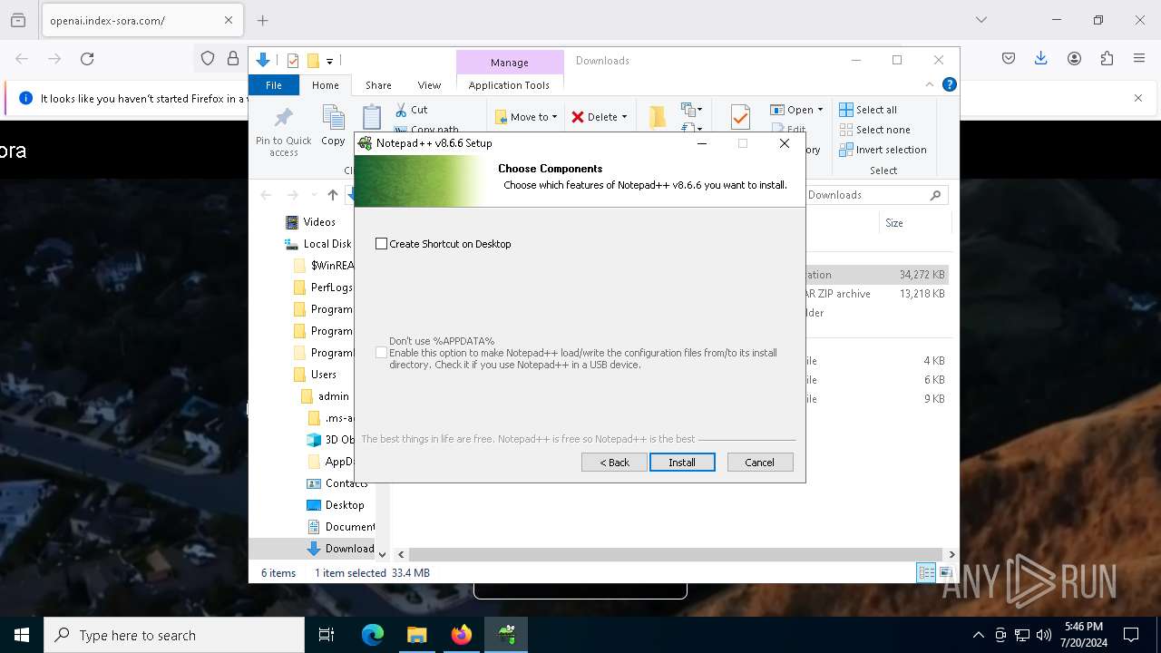Image resolution: width=1161 pixels, height=653 pixels.
Task: Open Firefox account icon
Action: [1074, 59]
